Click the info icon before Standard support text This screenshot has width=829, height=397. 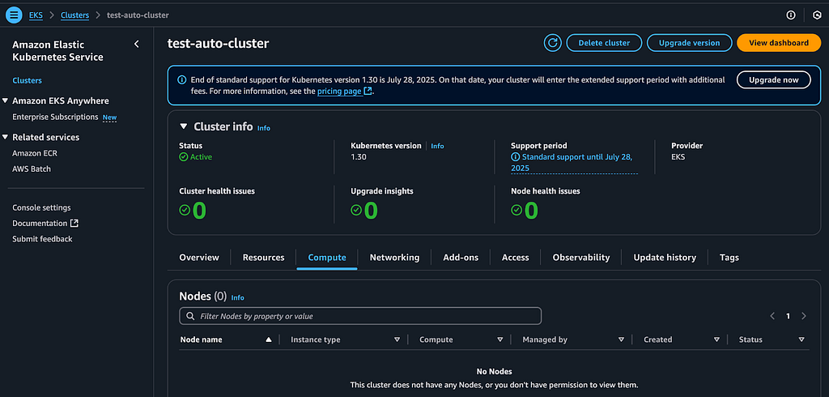(x=516, y=156)
